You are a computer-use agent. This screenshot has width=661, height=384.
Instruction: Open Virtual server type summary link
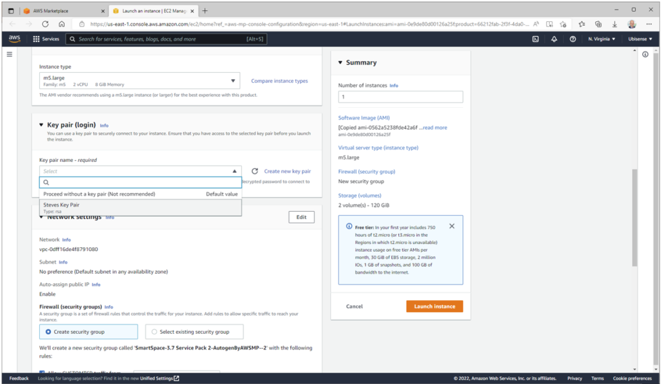point(378,148)
